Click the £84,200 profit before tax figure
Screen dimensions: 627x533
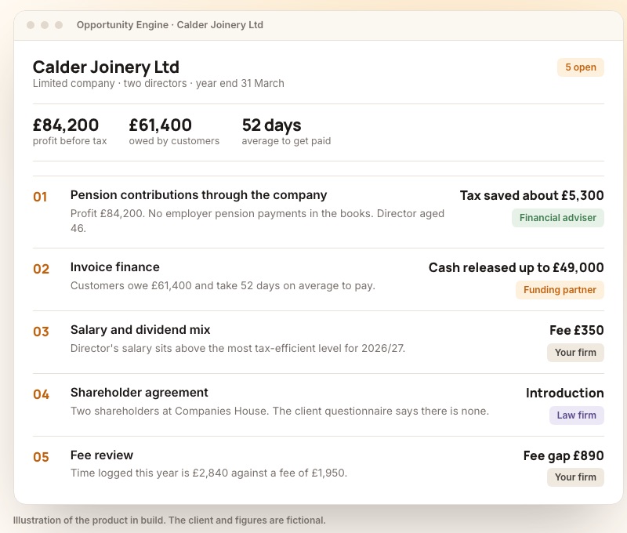[x=70, y=132]
